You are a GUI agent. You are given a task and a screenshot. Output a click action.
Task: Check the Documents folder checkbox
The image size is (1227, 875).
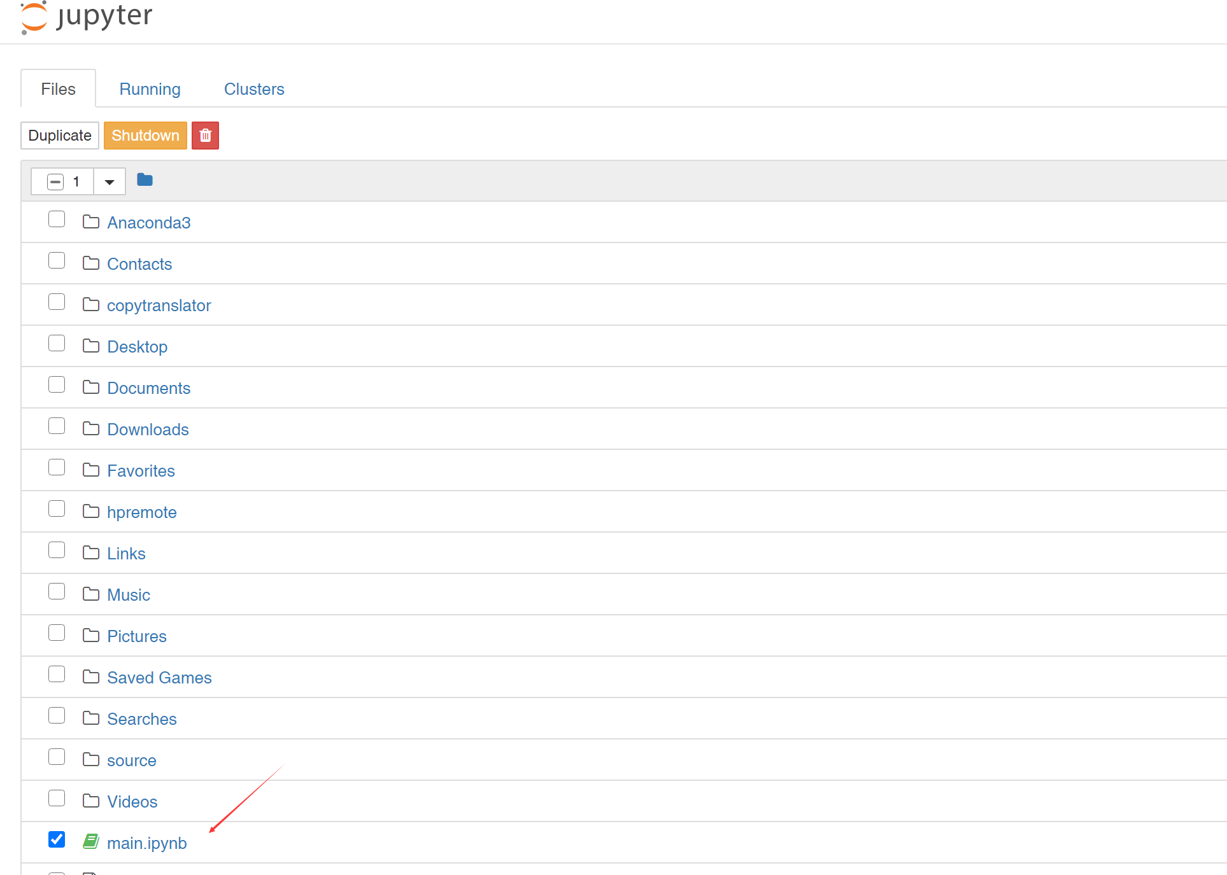coord(57,385)
